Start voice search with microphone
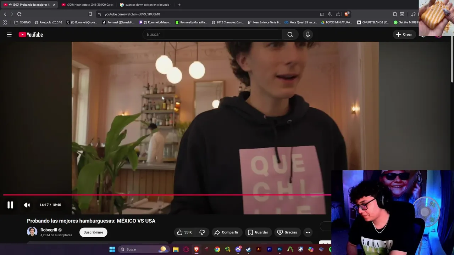Screen dimensions: 454x255 click(x=308, y=34)
